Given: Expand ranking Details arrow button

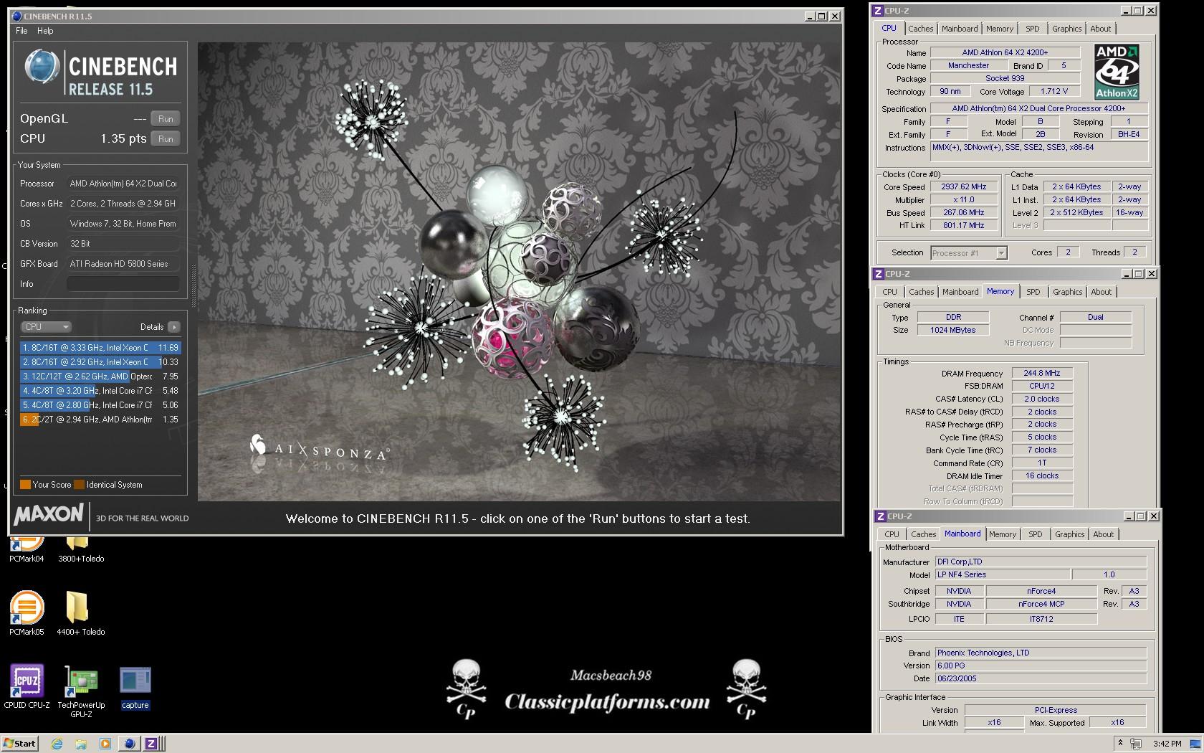Looking at the screenshot, I should tap(174, 327).
